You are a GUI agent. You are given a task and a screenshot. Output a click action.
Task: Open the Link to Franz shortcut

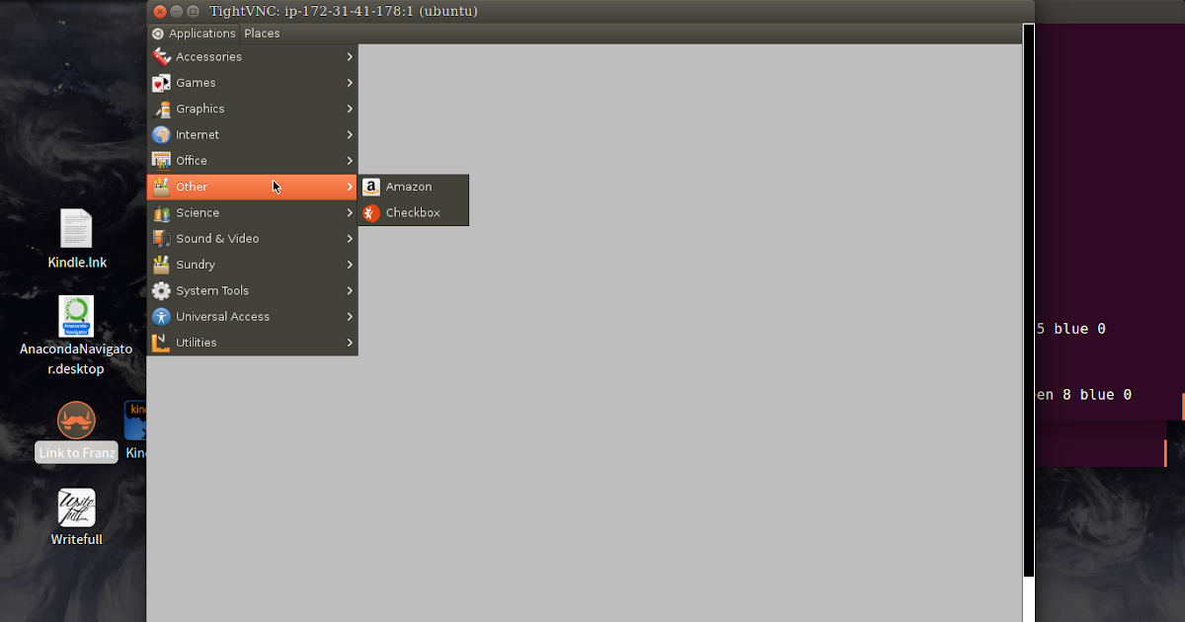point(76,420)
